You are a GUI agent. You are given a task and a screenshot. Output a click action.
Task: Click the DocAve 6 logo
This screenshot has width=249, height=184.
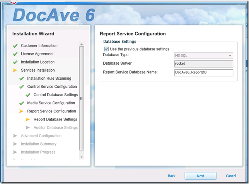(54, 15)
